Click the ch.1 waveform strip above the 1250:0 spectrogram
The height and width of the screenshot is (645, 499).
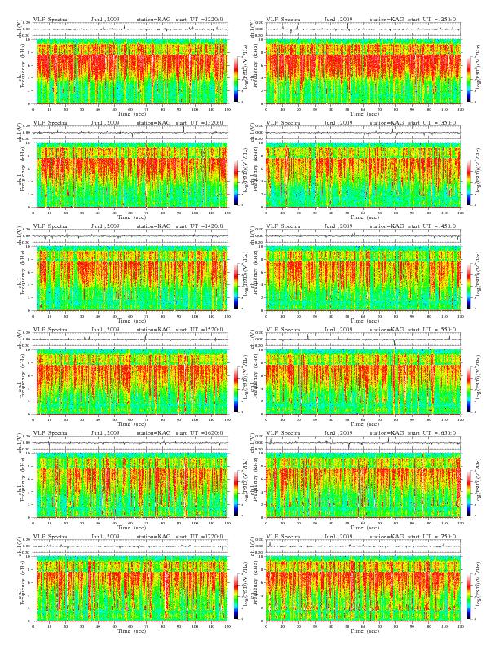point(363,29)
